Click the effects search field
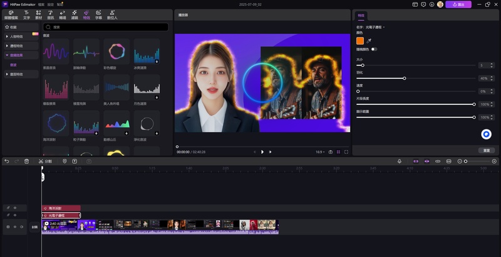This screenshot has width=501, height=257. tap(106, 27)
